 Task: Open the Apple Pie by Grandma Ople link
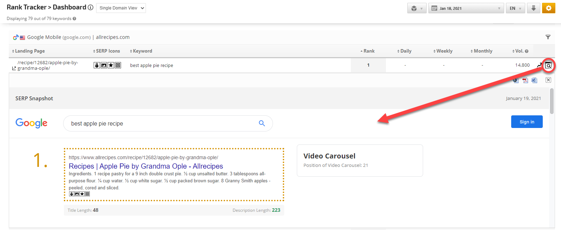point(146,166)
